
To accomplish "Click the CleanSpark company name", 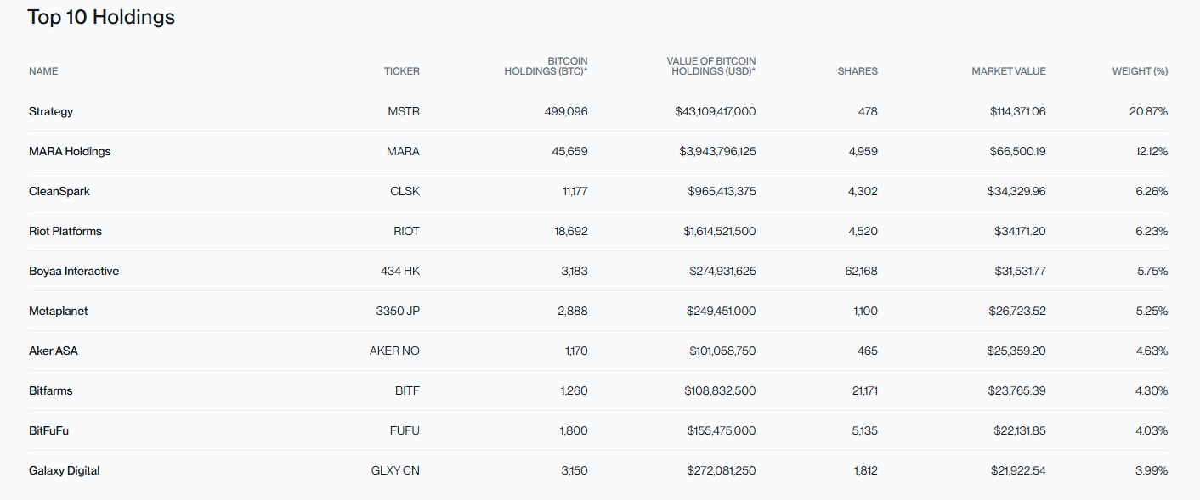I will click(x=59, y=191).
